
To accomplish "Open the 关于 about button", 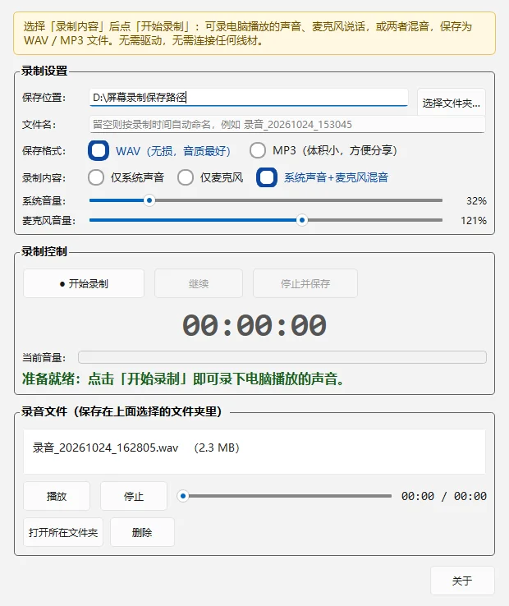I will pos(462,581).
